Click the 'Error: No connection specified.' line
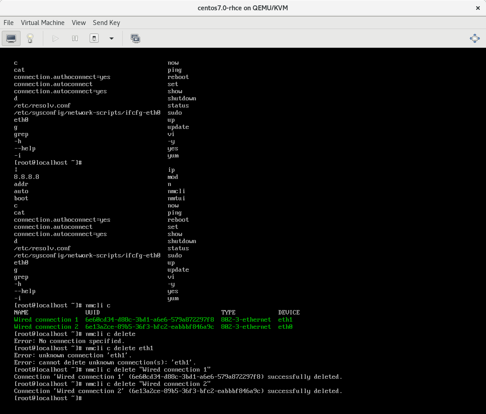The width and height of the screenshot is (486, 414). [x=69, y=341]
